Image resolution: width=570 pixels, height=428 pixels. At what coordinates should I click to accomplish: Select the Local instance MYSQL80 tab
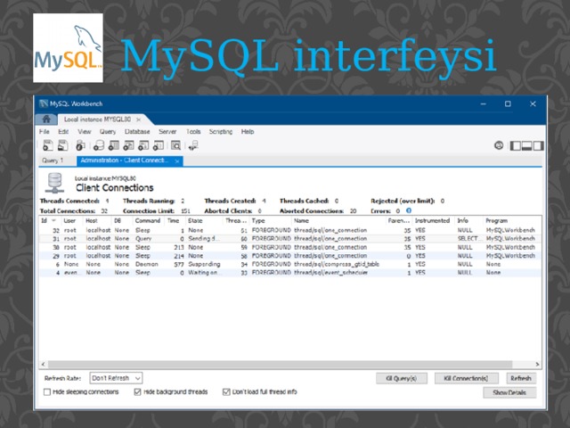(x=97, y=119)
